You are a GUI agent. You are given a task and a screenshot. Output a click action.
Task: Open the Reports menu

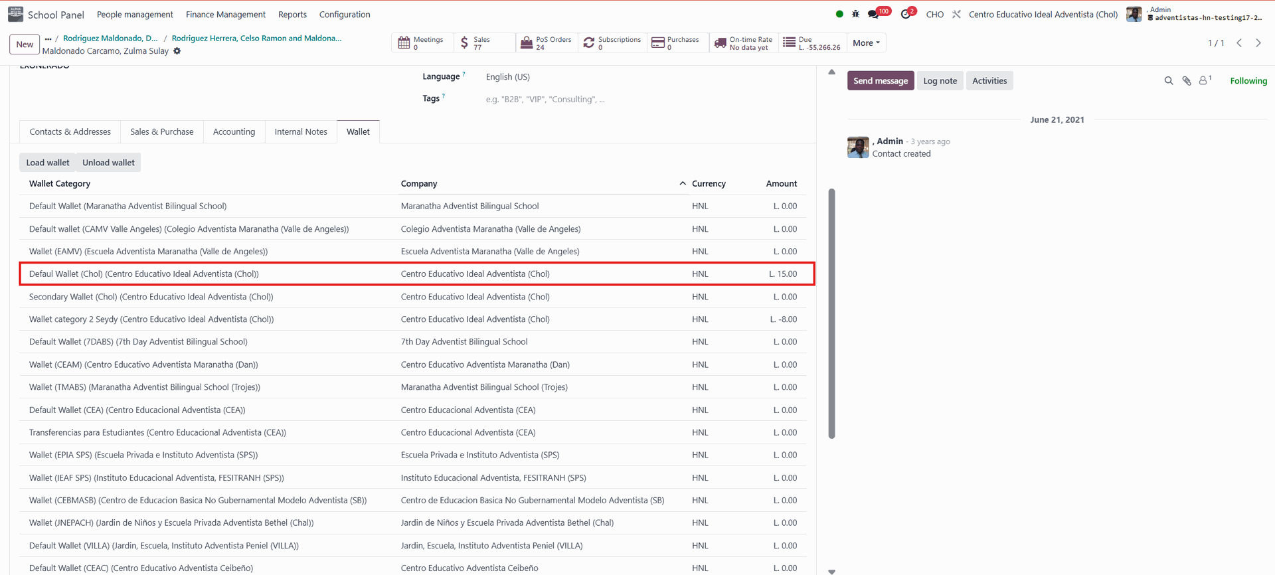pos(292,14)
